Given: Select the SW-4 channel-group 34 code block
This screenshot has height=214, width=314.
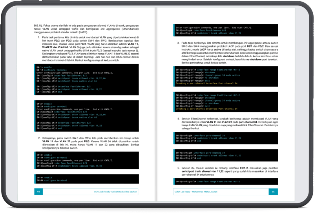Looking at the screenshot, I should coord(226,102).
